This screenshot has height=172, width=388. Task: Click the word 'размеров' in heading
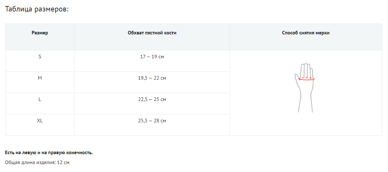(53, 9)
